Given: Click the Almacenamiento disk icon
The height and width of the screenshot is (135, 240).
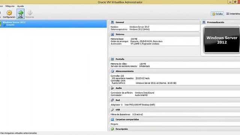Looking at the screenshot, I should pos(112,71).
